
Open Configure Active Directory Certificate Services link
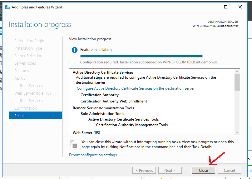(x=136, y=88)
